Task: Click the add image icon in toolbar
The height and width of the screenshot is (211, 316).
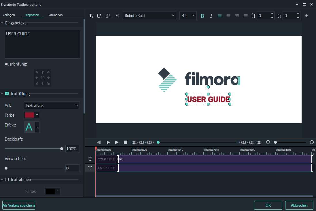Action: 108,16
